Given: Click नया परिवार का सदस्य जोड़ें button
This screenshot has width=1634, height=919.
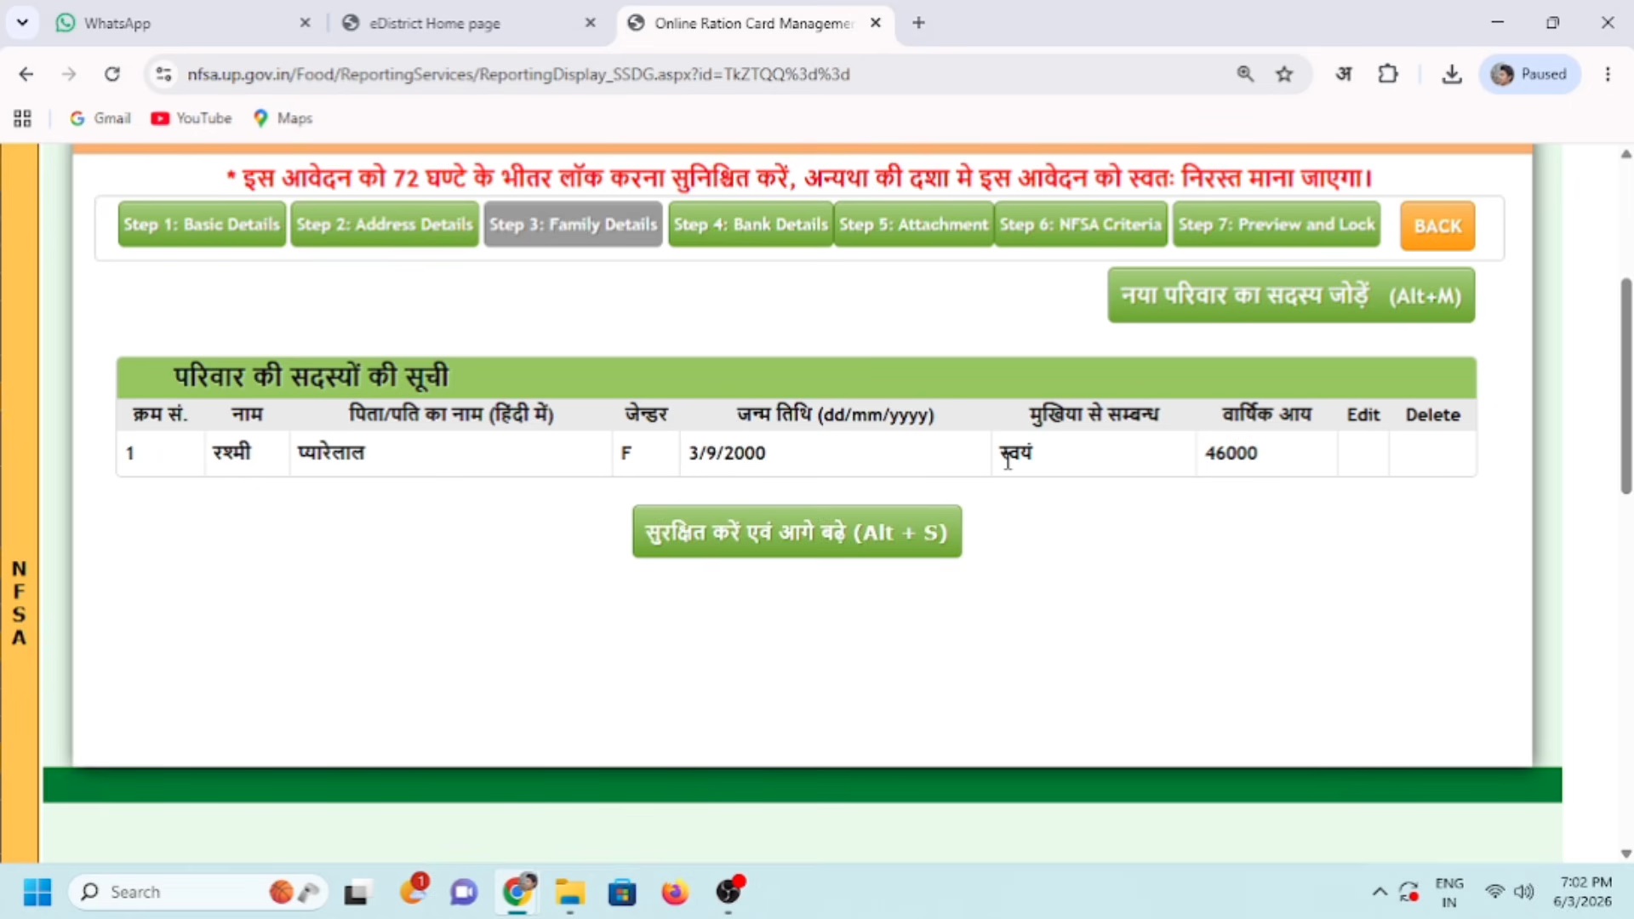Looking at the screenshot, I should [x=1291, y=295].
